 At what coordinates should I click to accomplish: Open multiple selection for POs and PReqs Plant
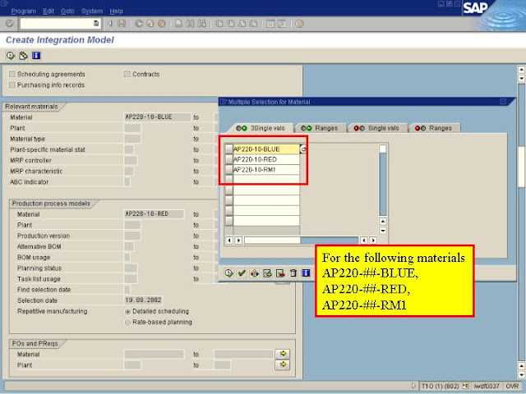tap(283, 364)
